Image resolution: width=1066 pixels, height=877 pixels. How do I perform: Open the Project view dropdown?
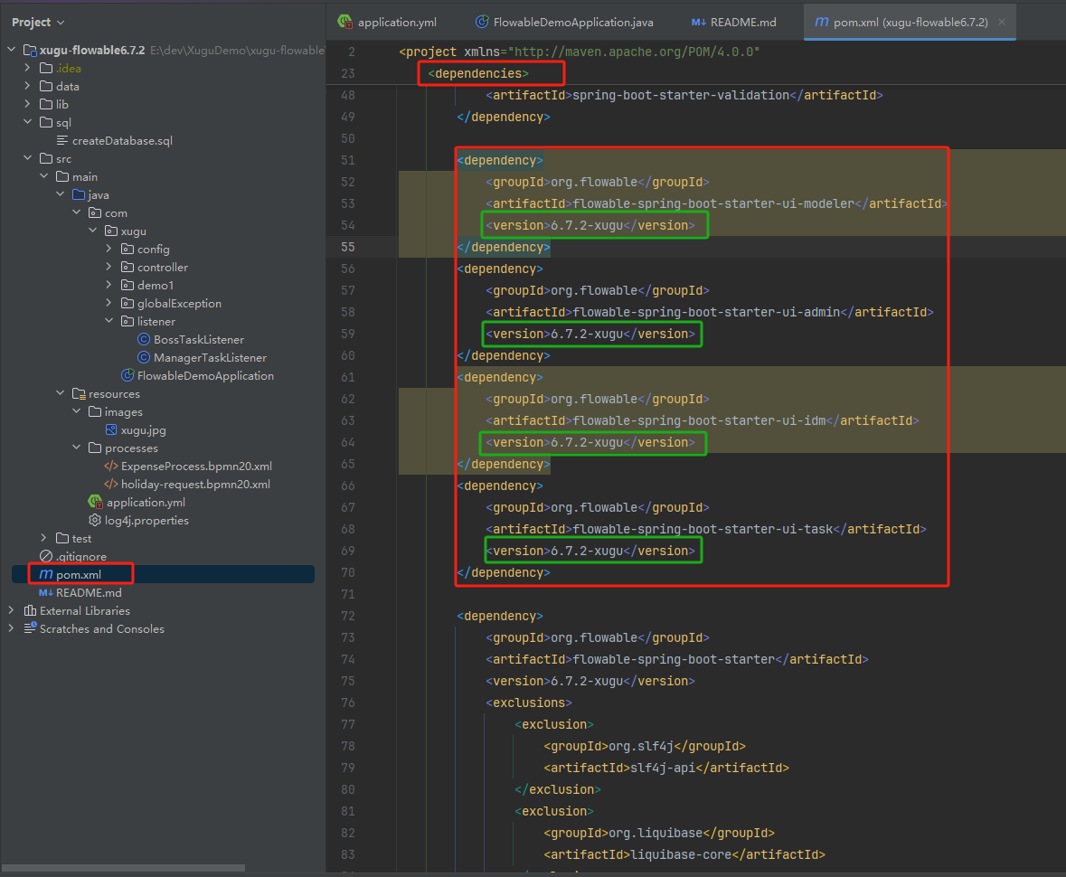tap(38, 23)
